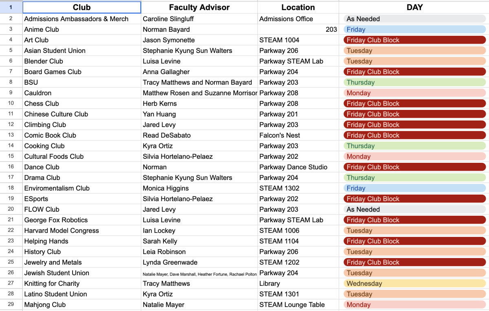Open FLOW Club's As Needed dropdown
The width and height of the screenshot is (489, 311).
pos(414,209)
